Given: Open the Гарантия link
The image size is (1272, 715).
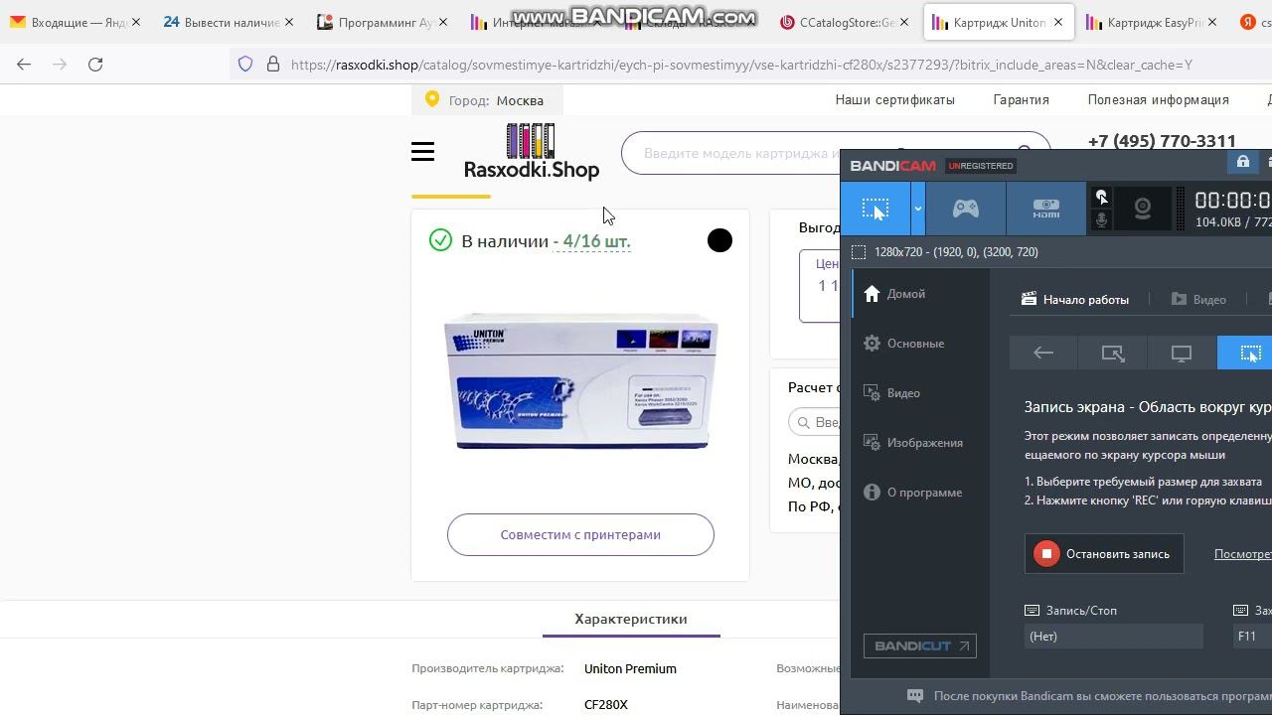Looking at the screenshot, I should click(1022, 99).
